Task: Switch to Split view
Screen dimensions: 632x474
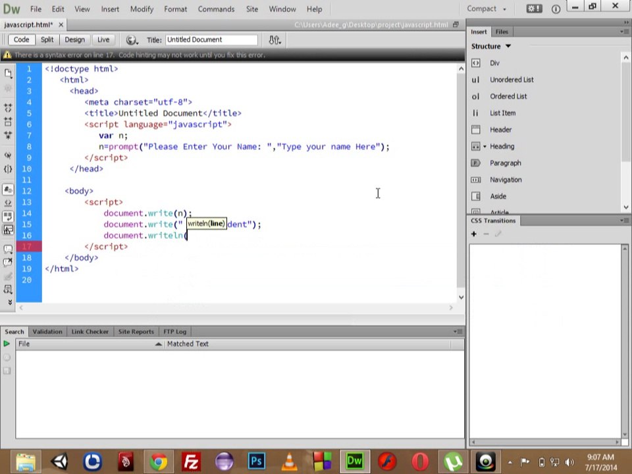Action: pyautogui.click(x=47, y=39)
